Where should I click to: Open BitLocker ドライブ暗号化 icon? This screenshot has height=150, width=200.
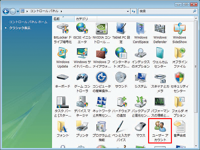coord(63,33)
